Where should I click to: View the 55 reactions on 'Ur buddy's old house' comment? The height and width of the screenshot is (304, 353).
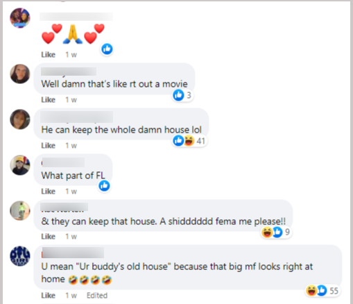(322, 291)
